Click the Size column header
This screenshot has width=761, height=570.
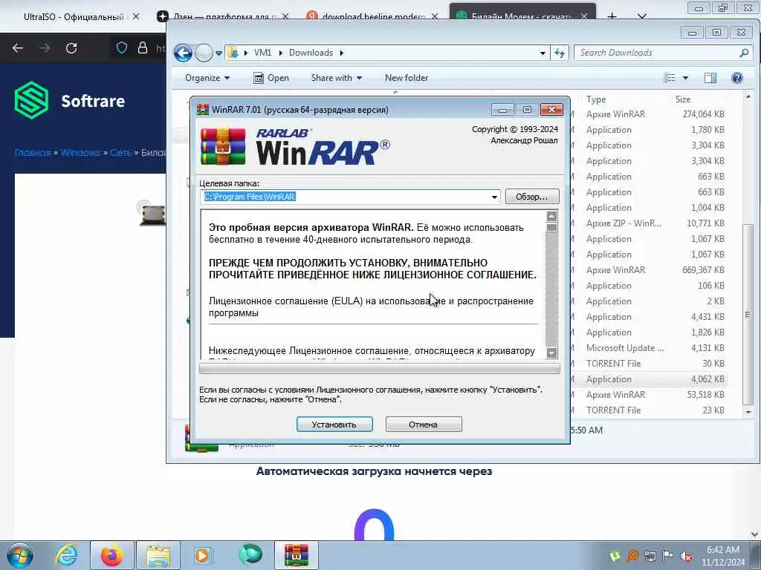click(682, 99)
